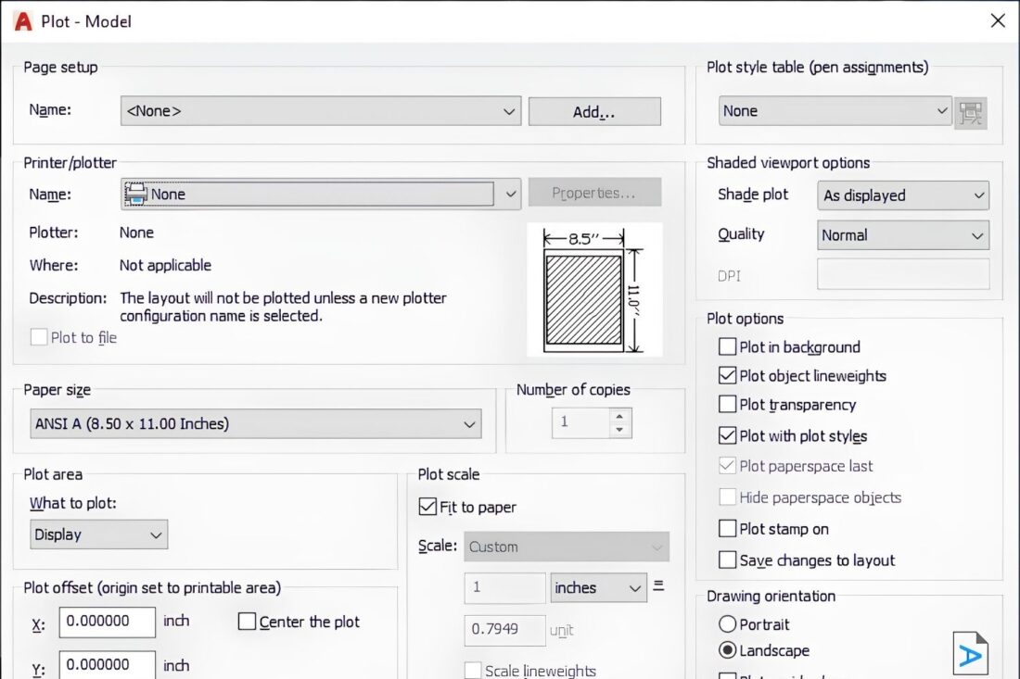Open the plot style table dropdown
1020x679 pixels.
[835, 111]
